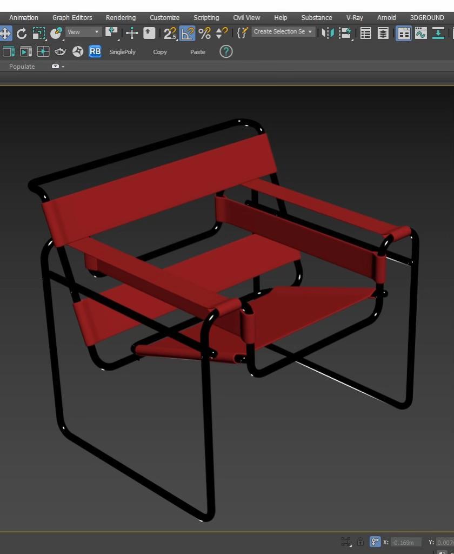
Task: Open the 3DGROUND menu
Action: [427, 18]
